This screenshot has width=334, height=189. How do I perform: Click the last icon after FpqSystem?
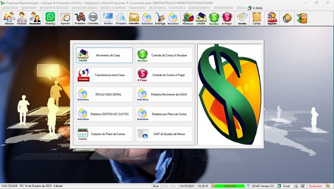328,186
